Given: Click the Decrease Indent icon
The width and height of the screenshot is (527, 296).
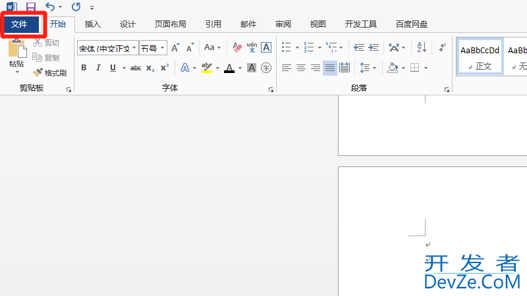Looking at the screenshot, I should pyautogui.click(x=359, y=47).
